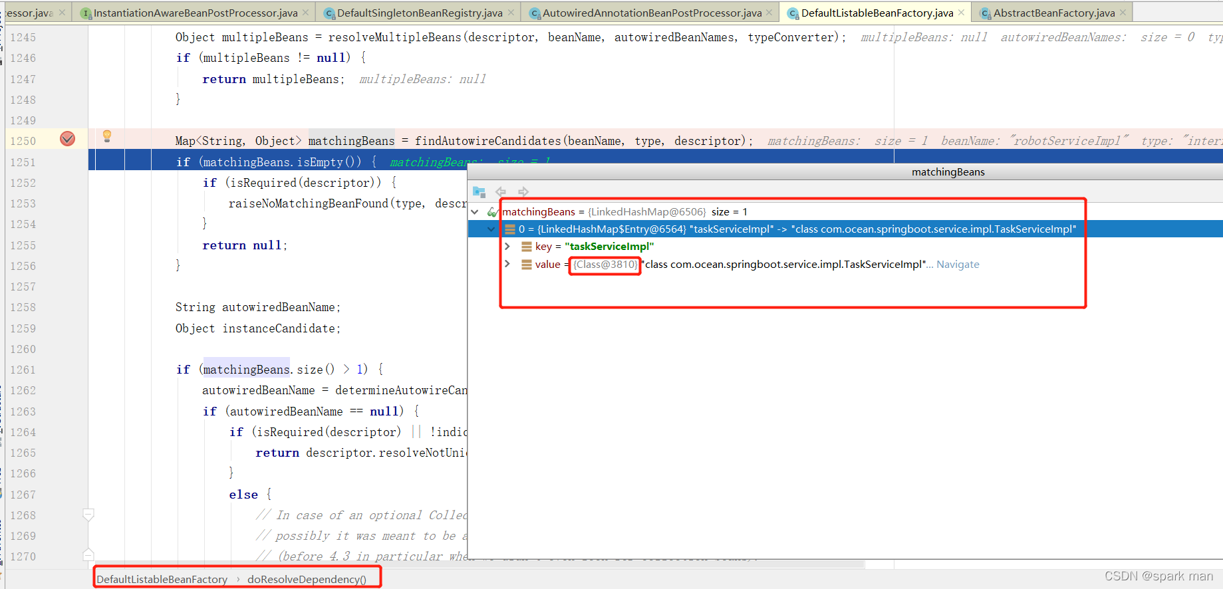Viewport: 1223px width, 589px height.
Task: Click the isRequired(descriptor) call on line 1252
Action: click(x=306, y=183)
